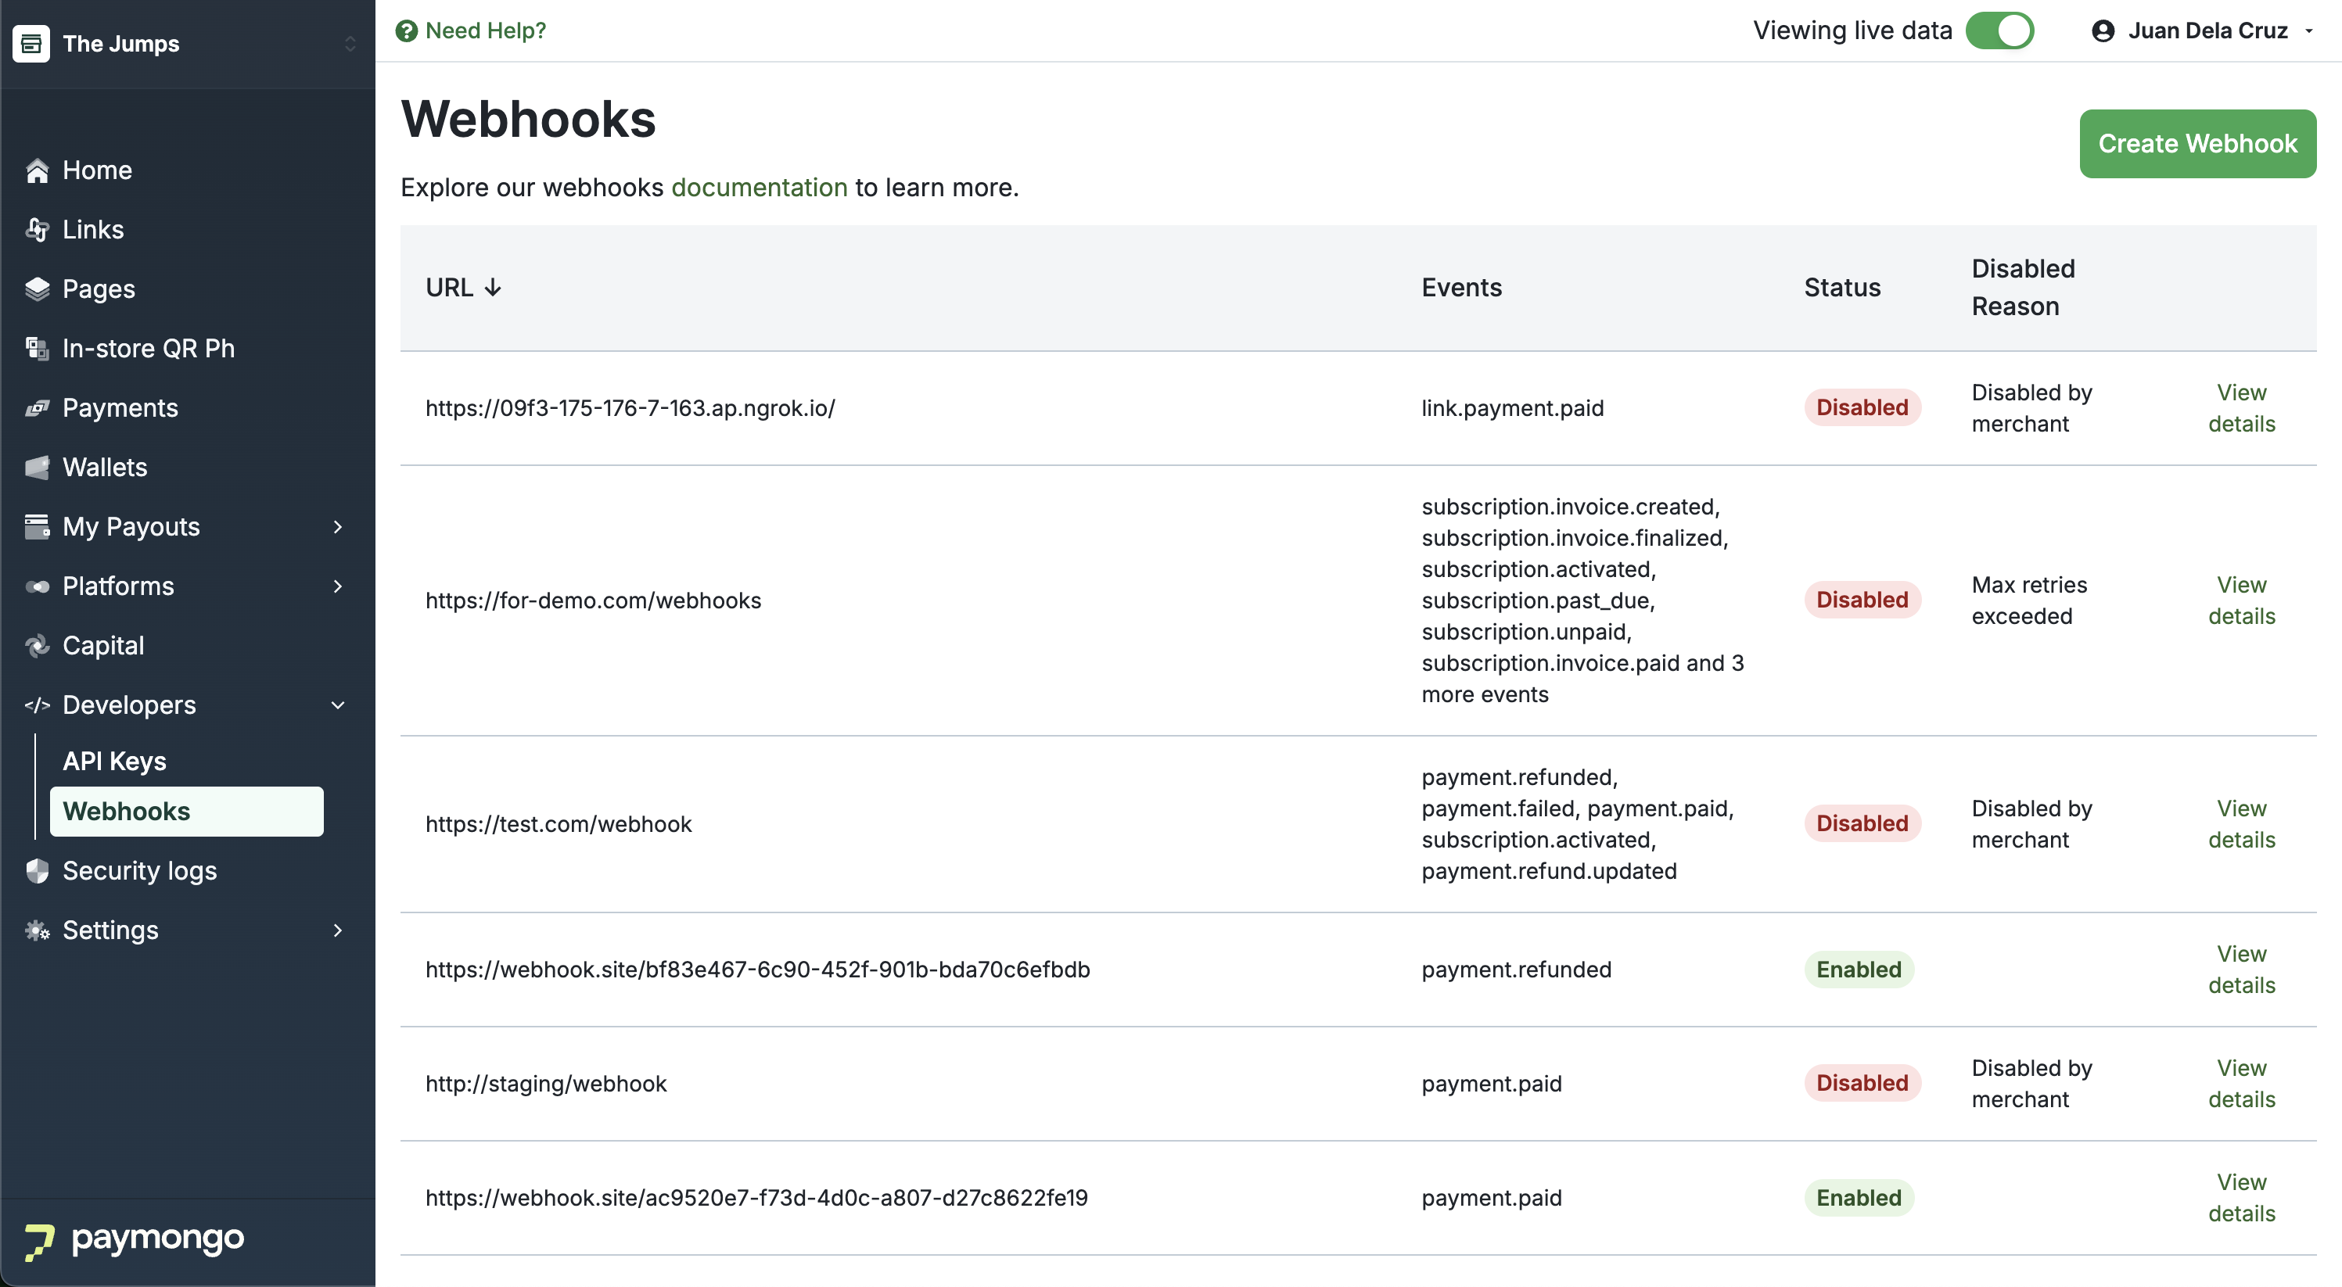Select the In-store QR Ph icon
This screenshot has width=2342, height=1287.
click(x=38, y=348)
